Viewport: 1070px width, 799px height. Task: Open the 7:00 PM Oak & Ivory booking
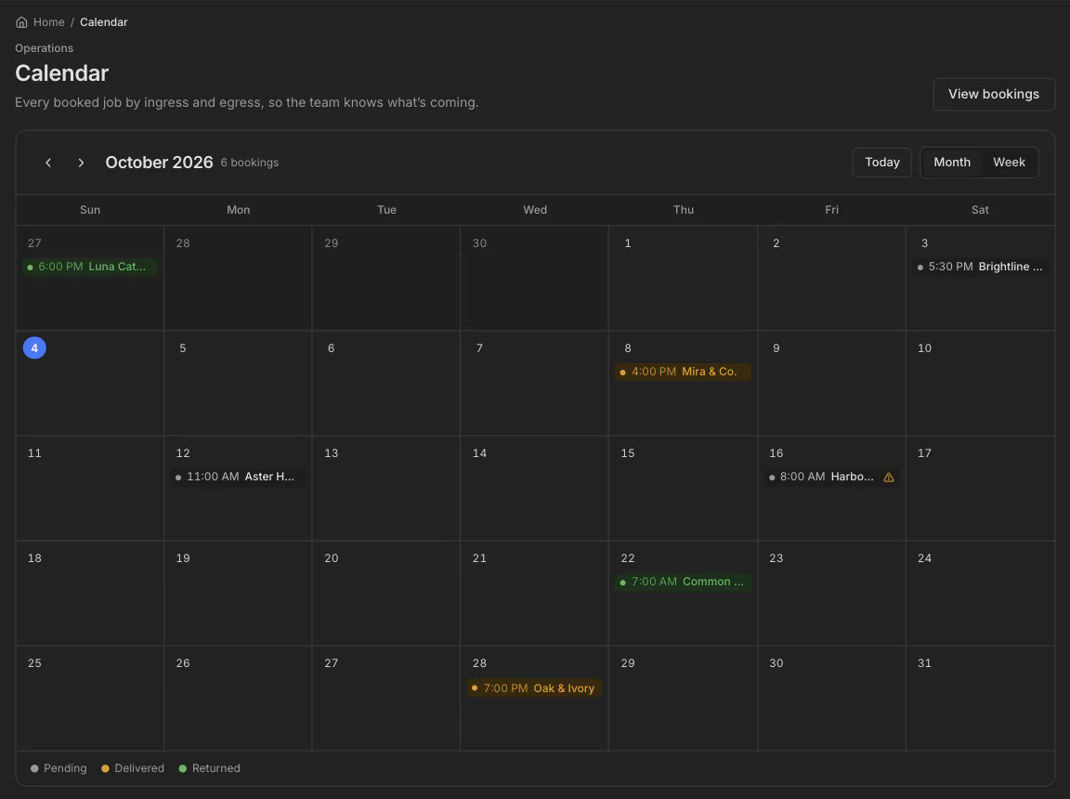534,688
